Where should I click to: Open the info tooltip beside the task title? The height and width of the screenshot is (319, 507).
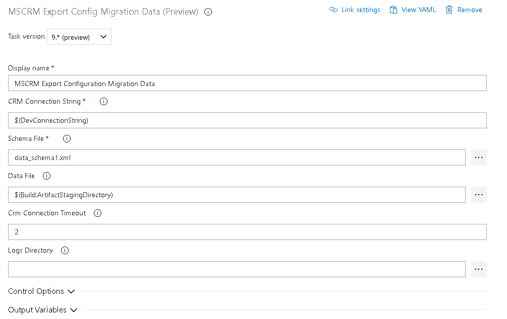tap(208, 12)
